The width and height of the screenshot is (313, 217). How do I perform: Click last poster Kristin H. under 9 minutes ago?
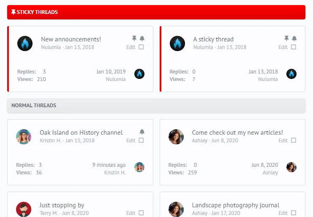coord(115,173)
